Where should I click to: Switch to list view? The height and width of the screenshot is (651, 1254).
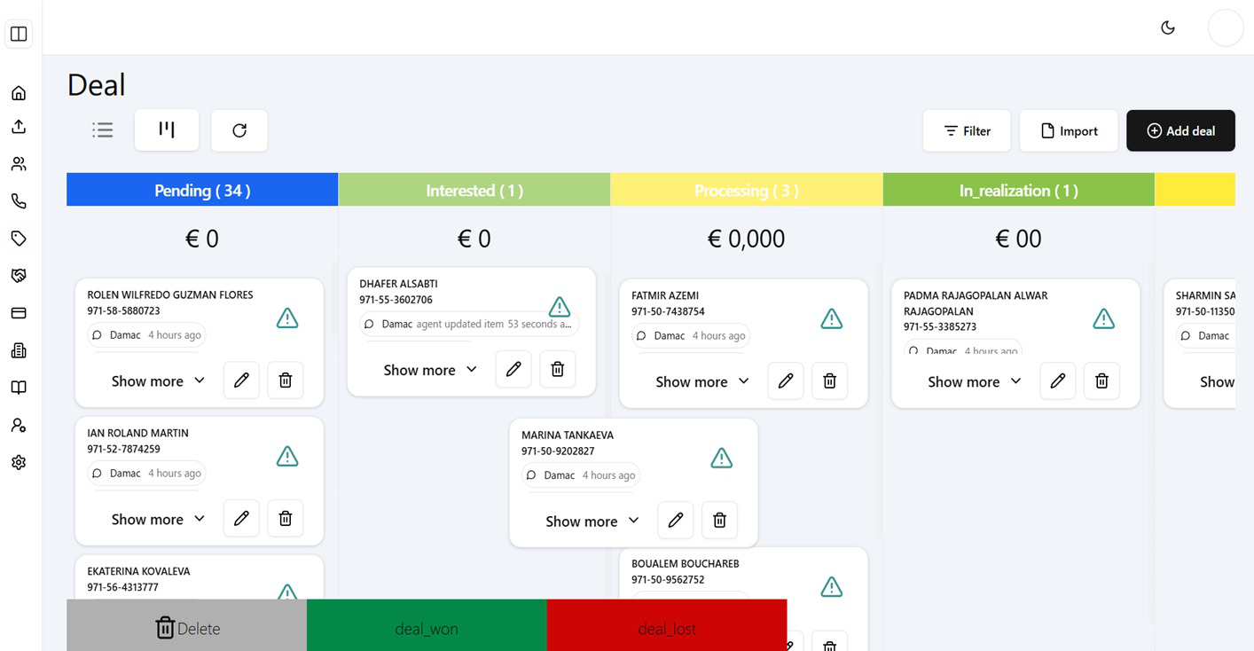(x=103, y=130)
